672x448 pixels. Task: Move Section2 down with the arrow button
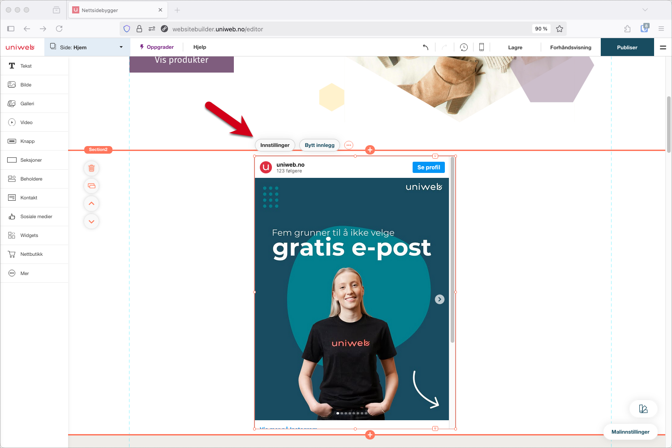click(91, 221)
